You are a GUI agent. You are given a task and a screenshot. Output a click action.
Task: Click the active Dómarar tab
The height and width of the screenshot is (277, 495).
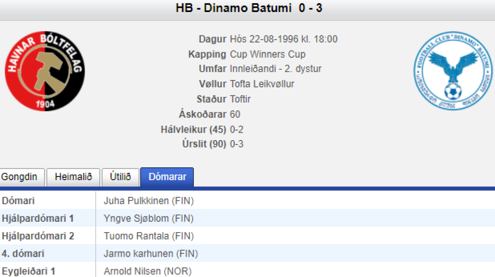pos(167,177)
